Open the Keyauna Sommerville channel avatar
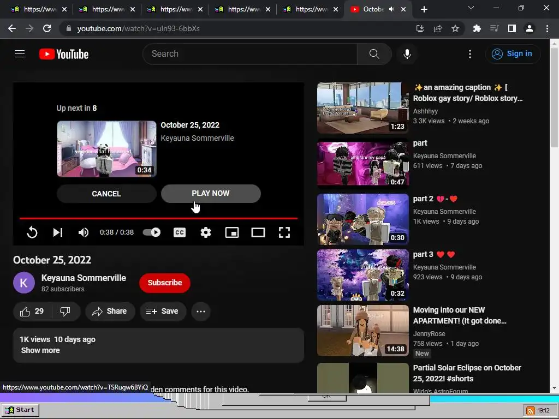559x419 pixels. tap(24, 283)
